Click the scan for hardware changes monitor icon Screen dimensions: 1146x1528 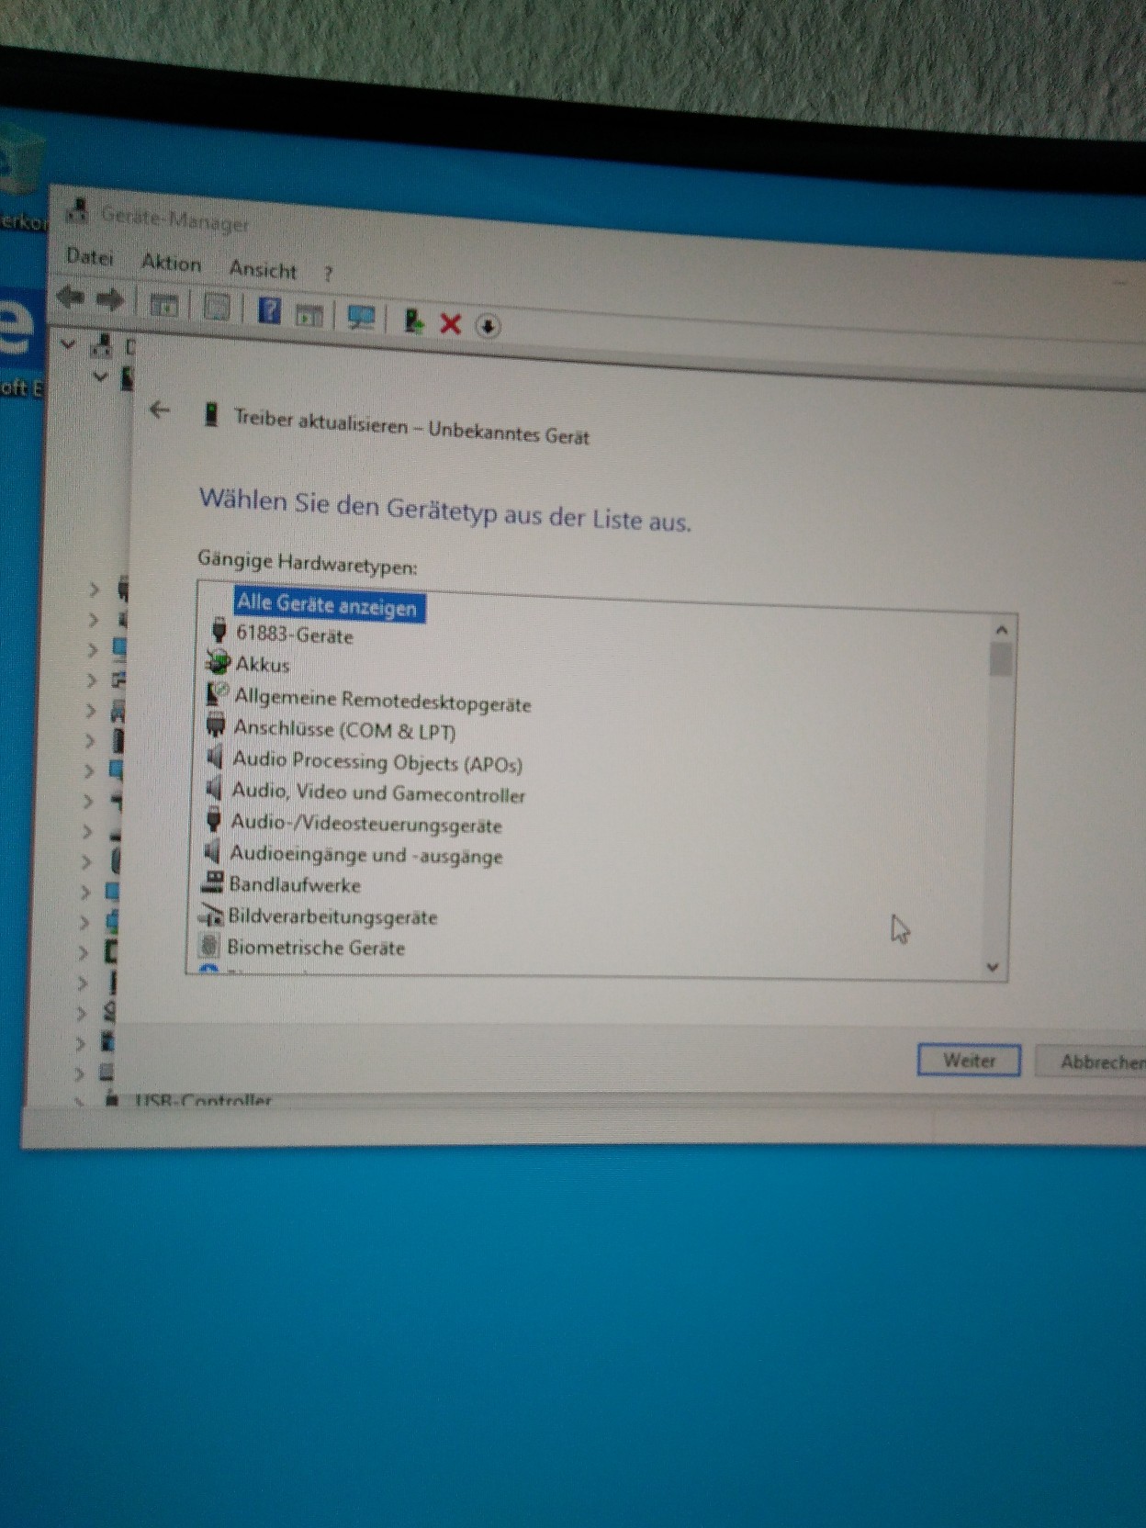click(x=361, y=318)
